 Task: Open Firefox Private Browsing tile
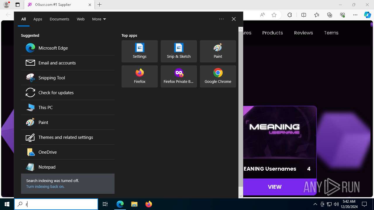pos(179,76)
